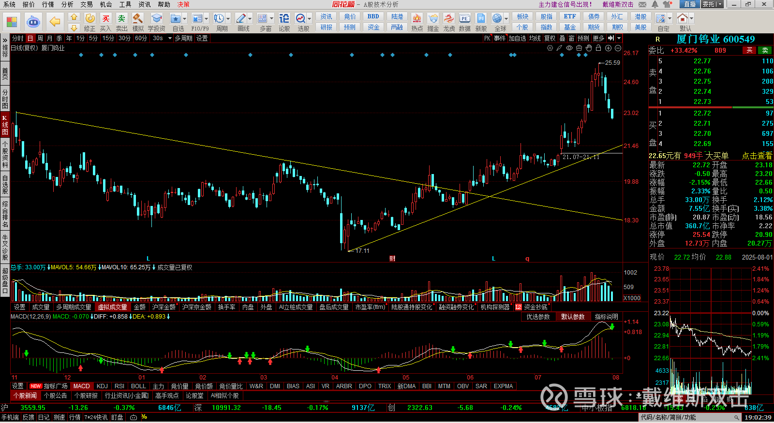Screen dimensions: 774x423
Task: Toggle the chart hand pan tool
Action: coord(589,48)
